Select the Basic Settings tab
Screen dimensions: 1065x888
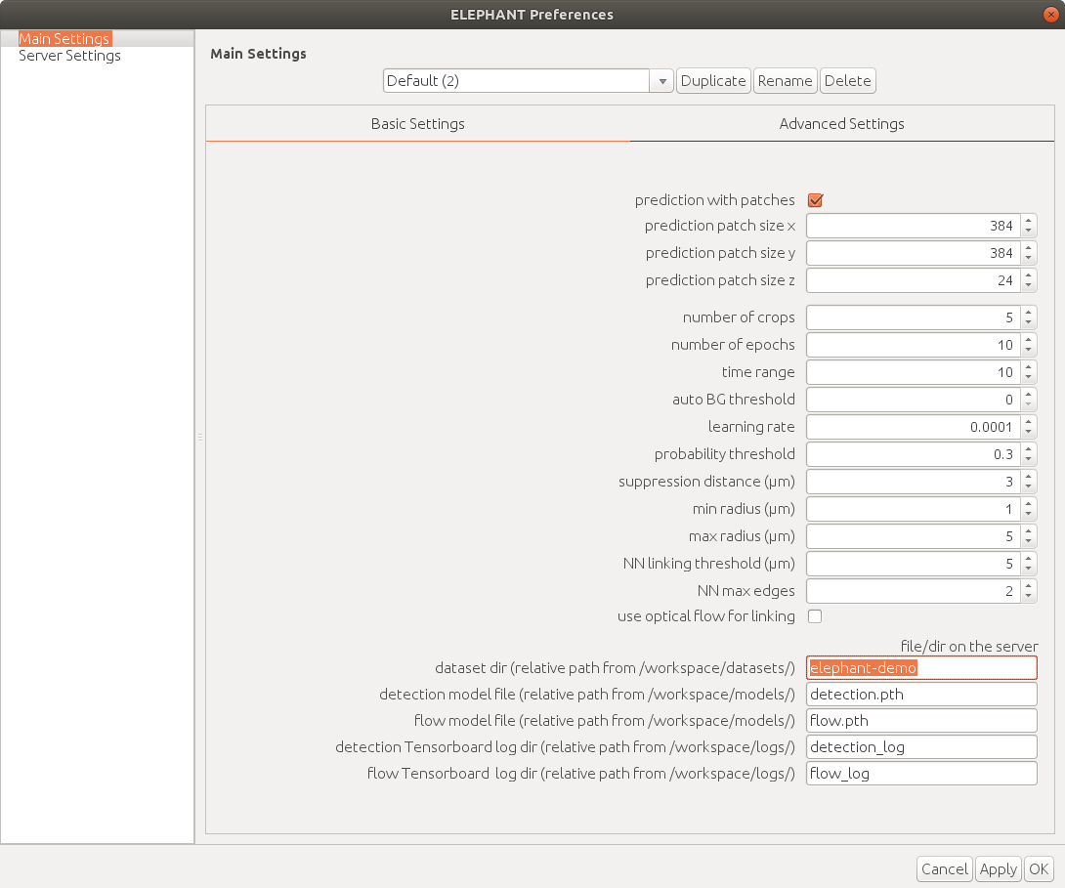[x=417, y=124]
